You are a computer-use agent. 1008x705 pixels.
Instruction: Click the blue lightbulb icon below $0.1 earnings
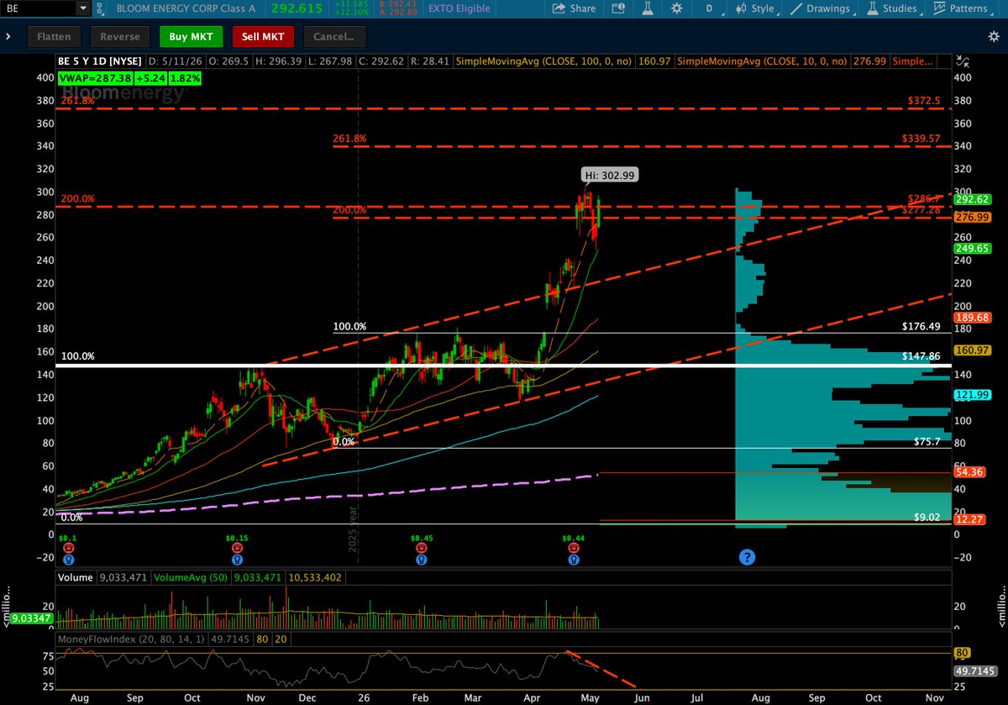(68, 560)
